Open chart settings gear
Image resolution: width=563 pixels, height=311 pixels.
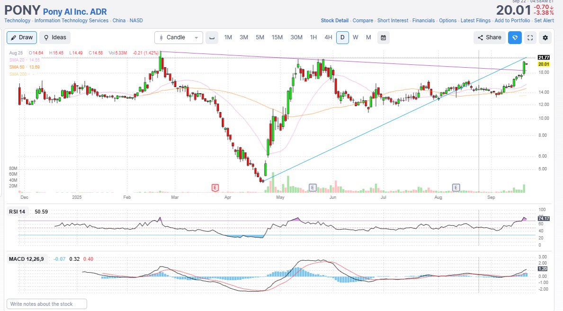tap(545, 37)
